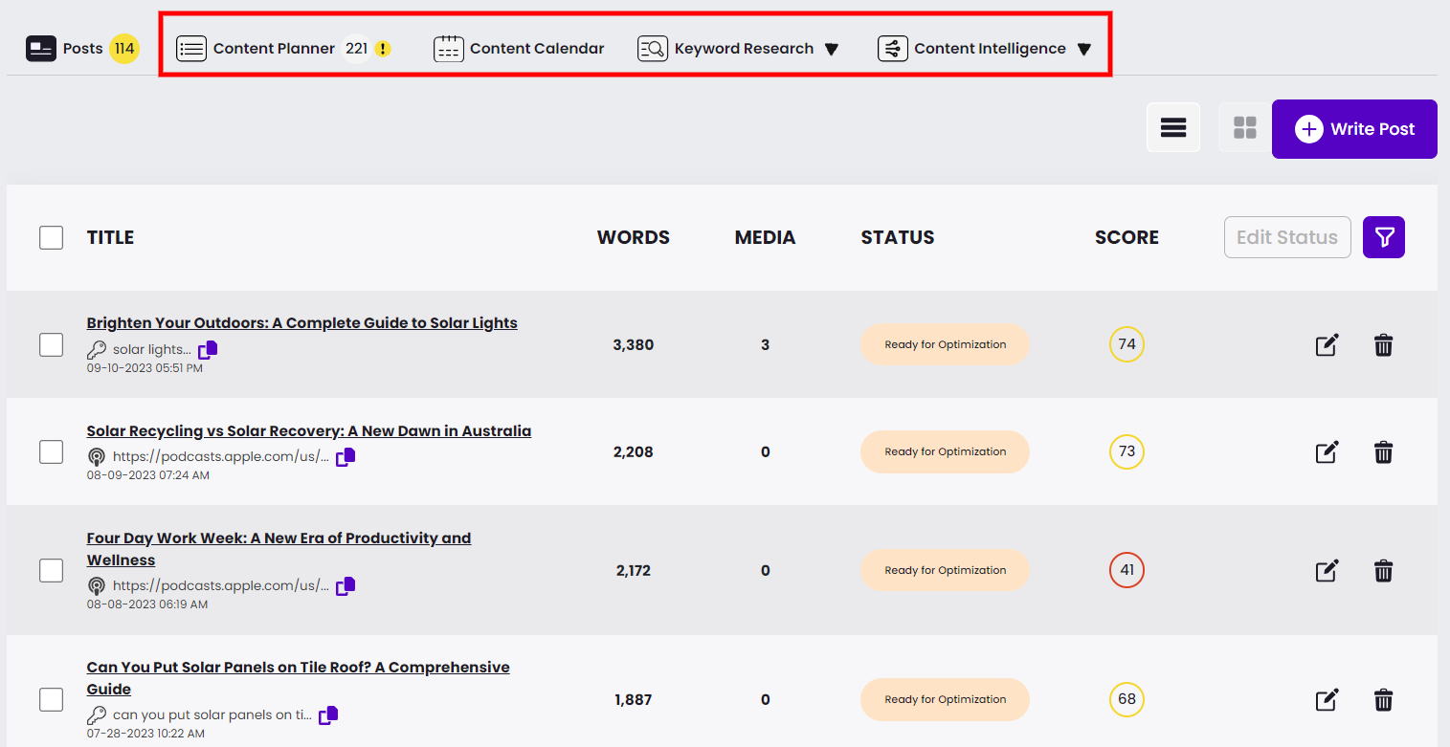Image resolution: width=1450 pixels, height=747 pixels.
Task: Expand Content Intelligence dropdown arrow
Action: click(1083, 49)
